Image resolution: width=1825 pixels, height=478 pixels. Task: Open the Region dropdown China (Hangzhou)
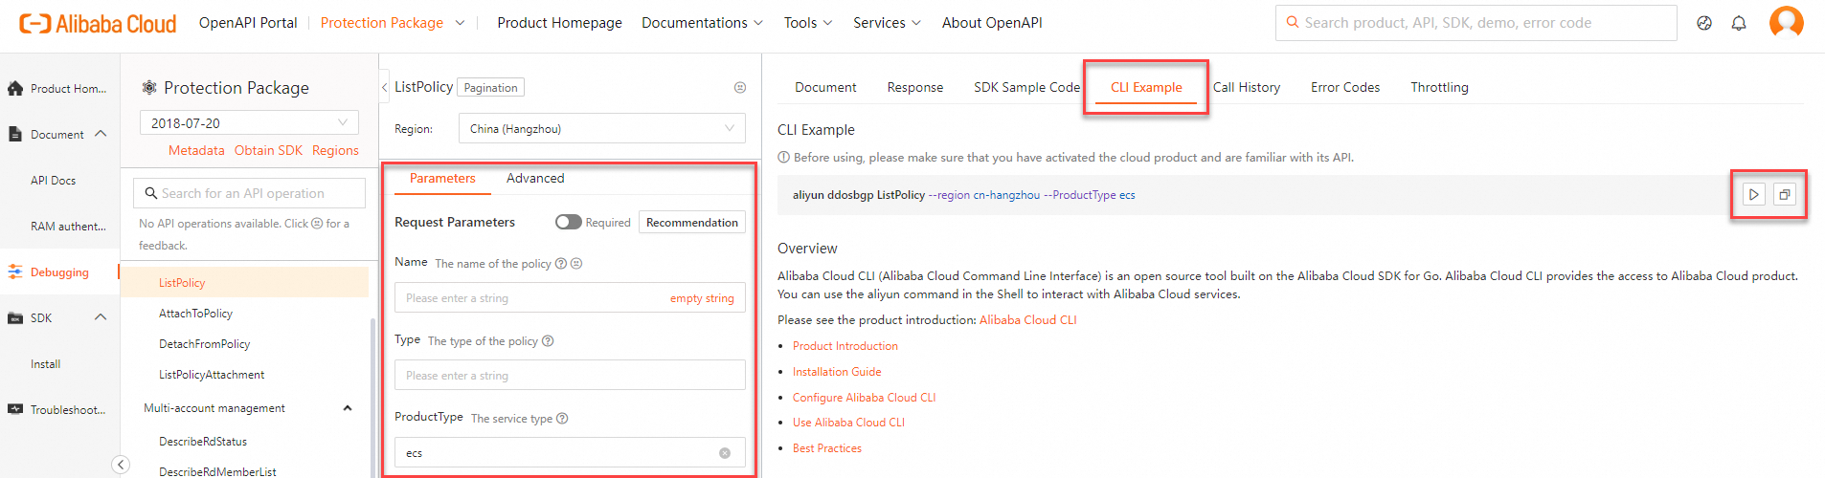click(601, 129)
